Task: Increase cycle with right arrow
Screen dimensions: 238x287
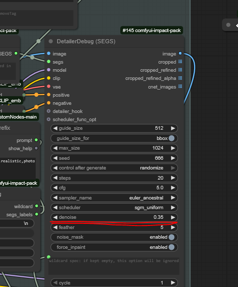Action: coord(173,282)
